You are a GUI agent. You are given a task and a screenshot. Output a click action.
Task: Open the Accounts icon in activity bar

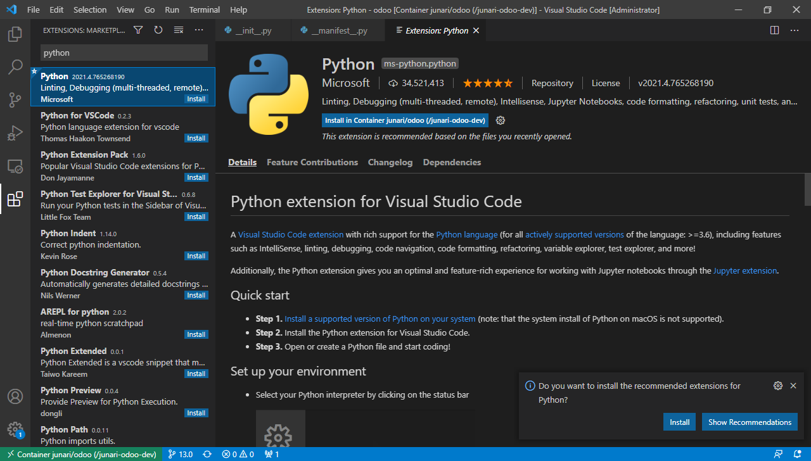(15, 396)
